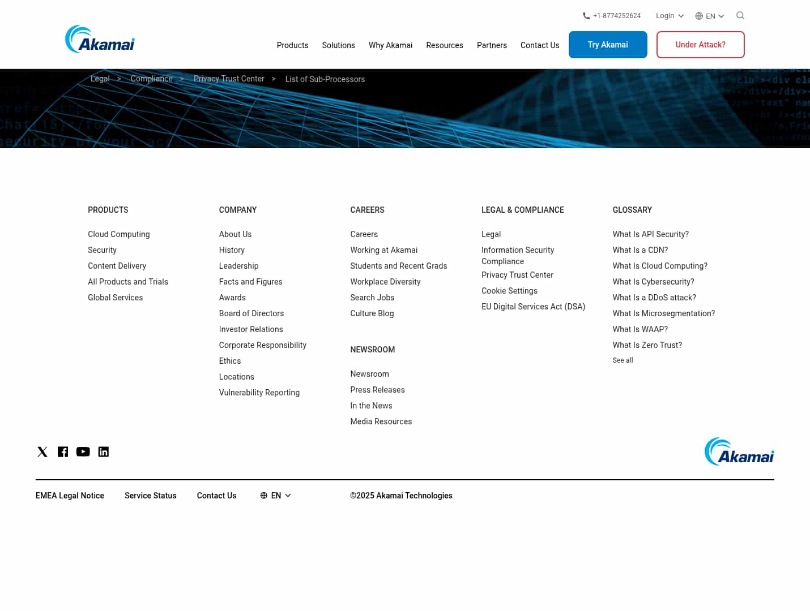The image size is (810, 611).
Task: Open All Products and Trials
Action: click(128, 282)
